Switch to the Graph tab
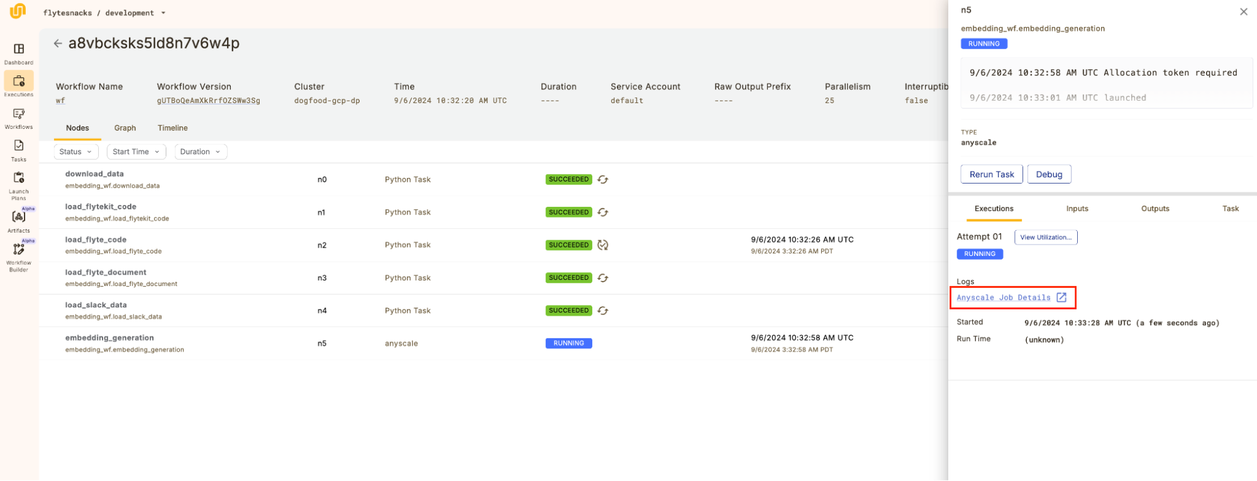The width and height of the screenshot is (1257, 481). [x=125, y=128]
